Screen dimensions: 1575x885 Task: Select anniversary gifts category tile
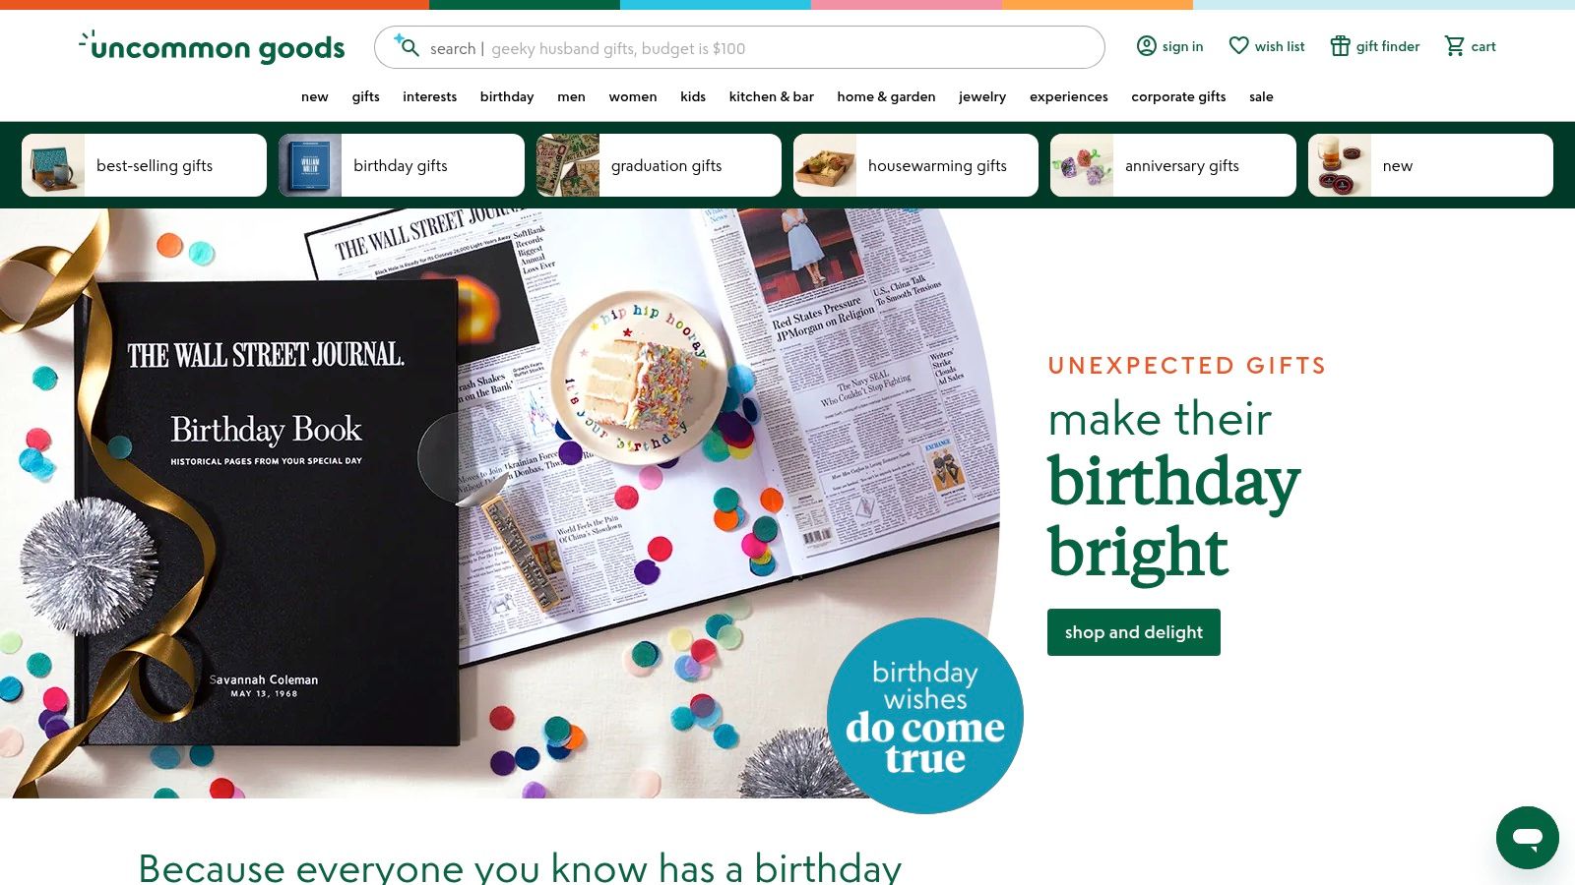pos(1172,165)
